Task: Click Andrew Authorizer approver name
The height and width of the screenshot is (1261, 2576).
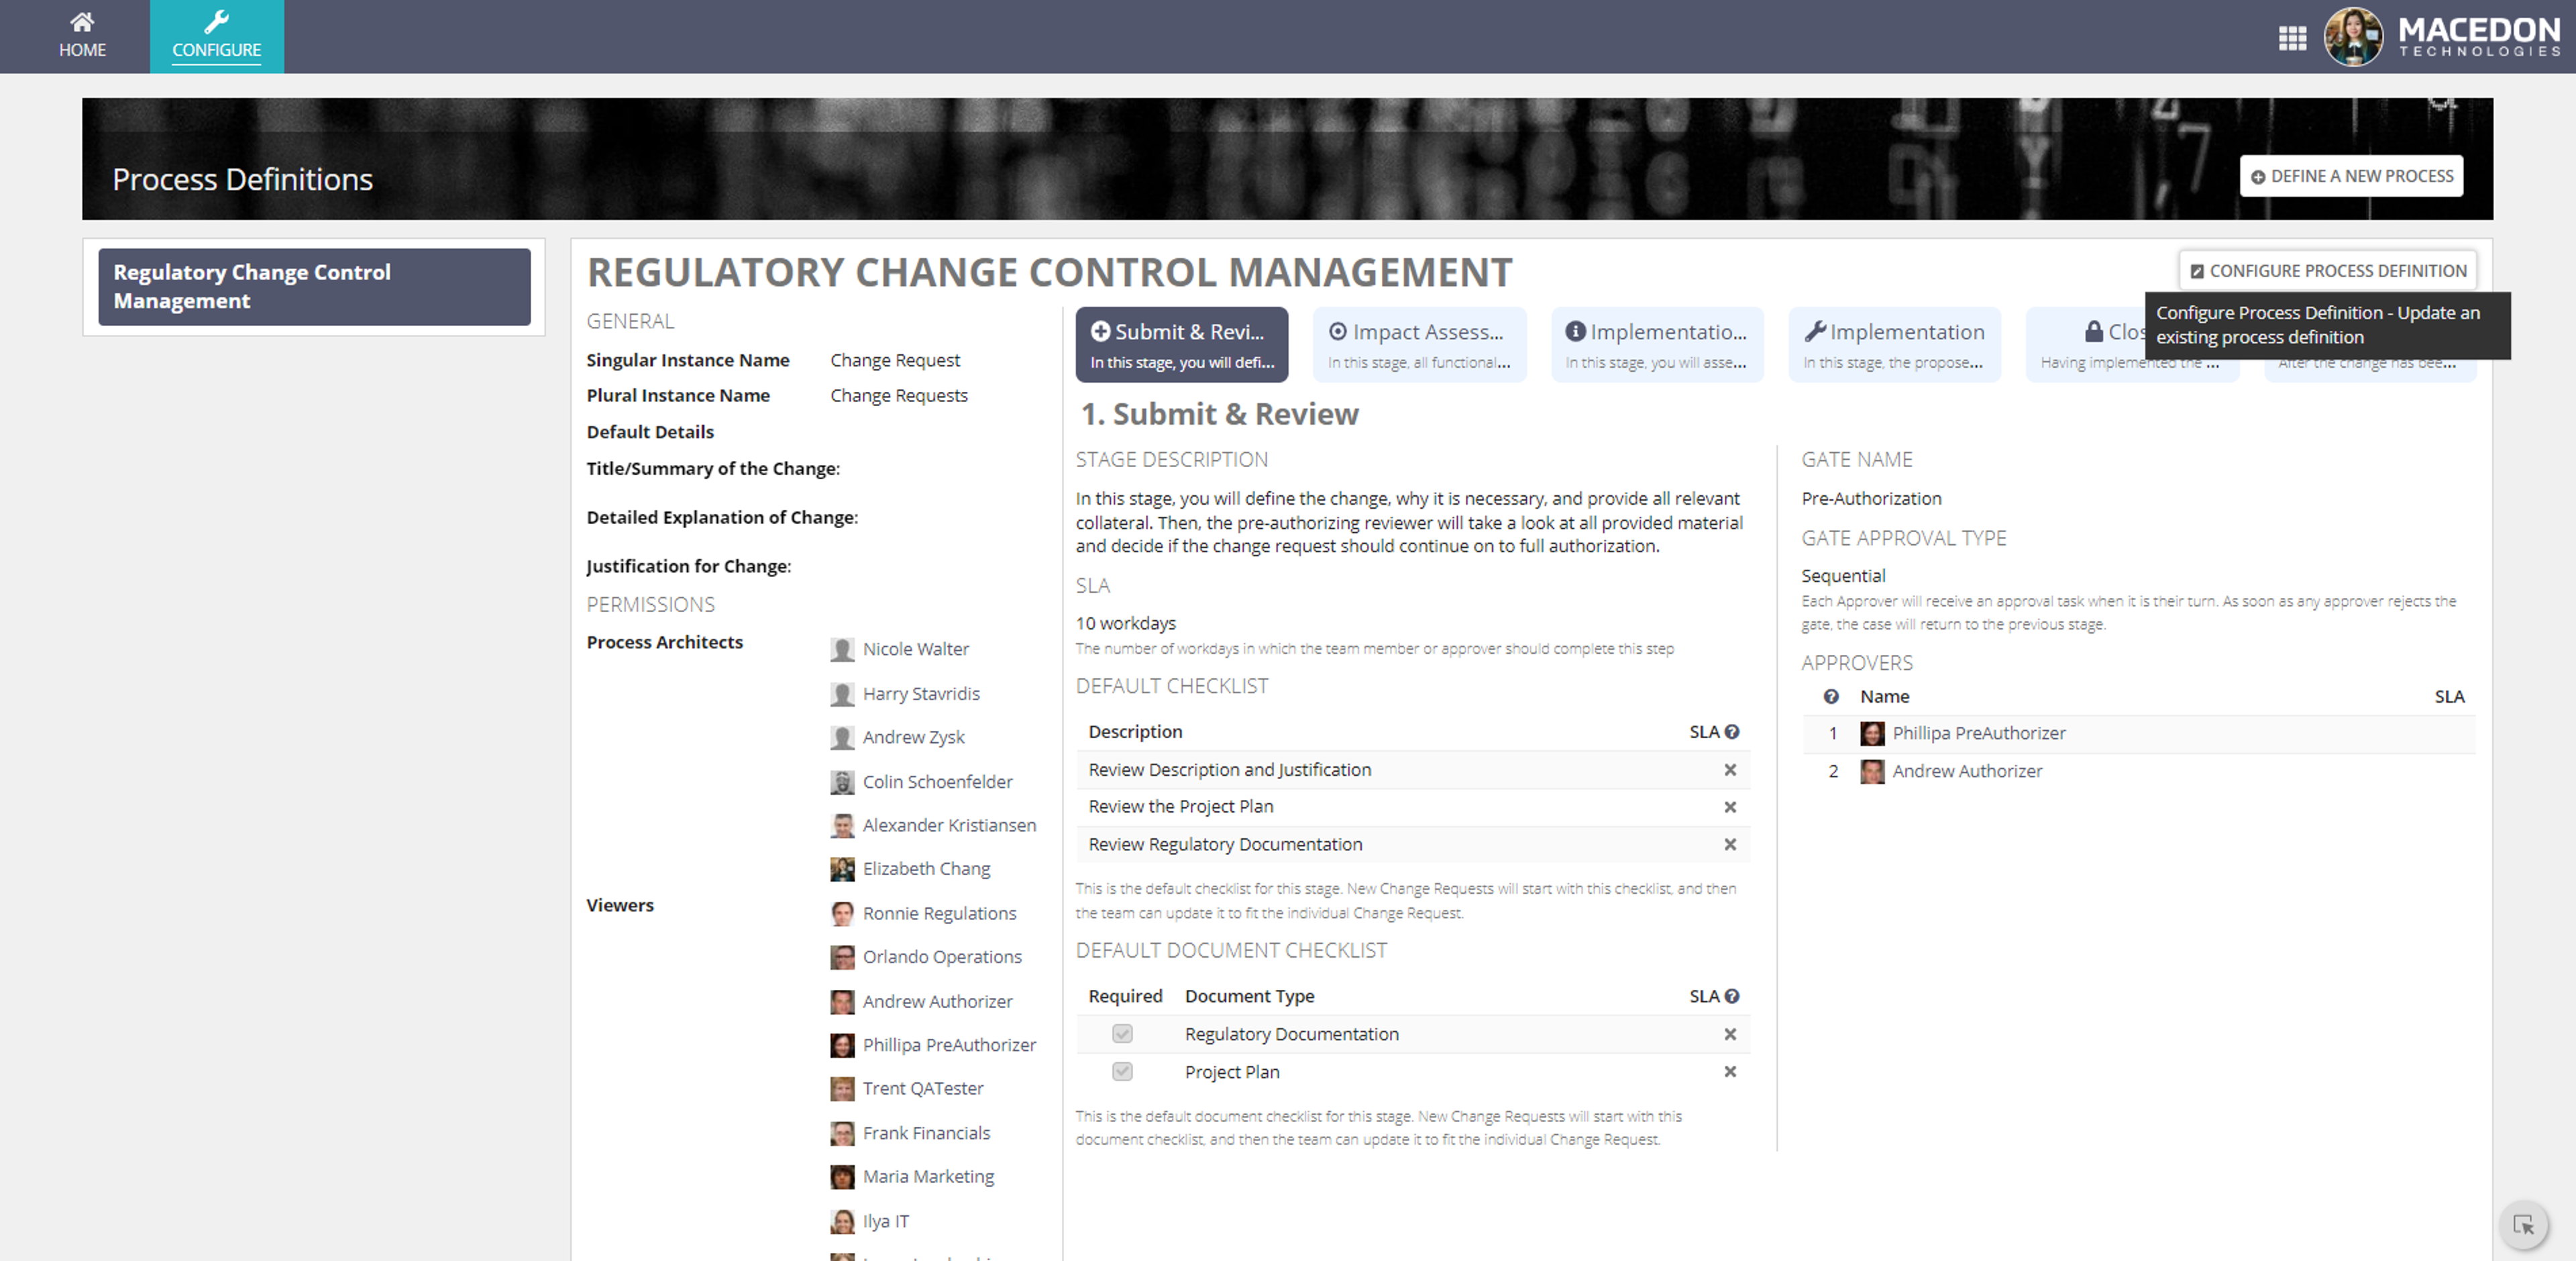Action: (x=1967, y=772)
